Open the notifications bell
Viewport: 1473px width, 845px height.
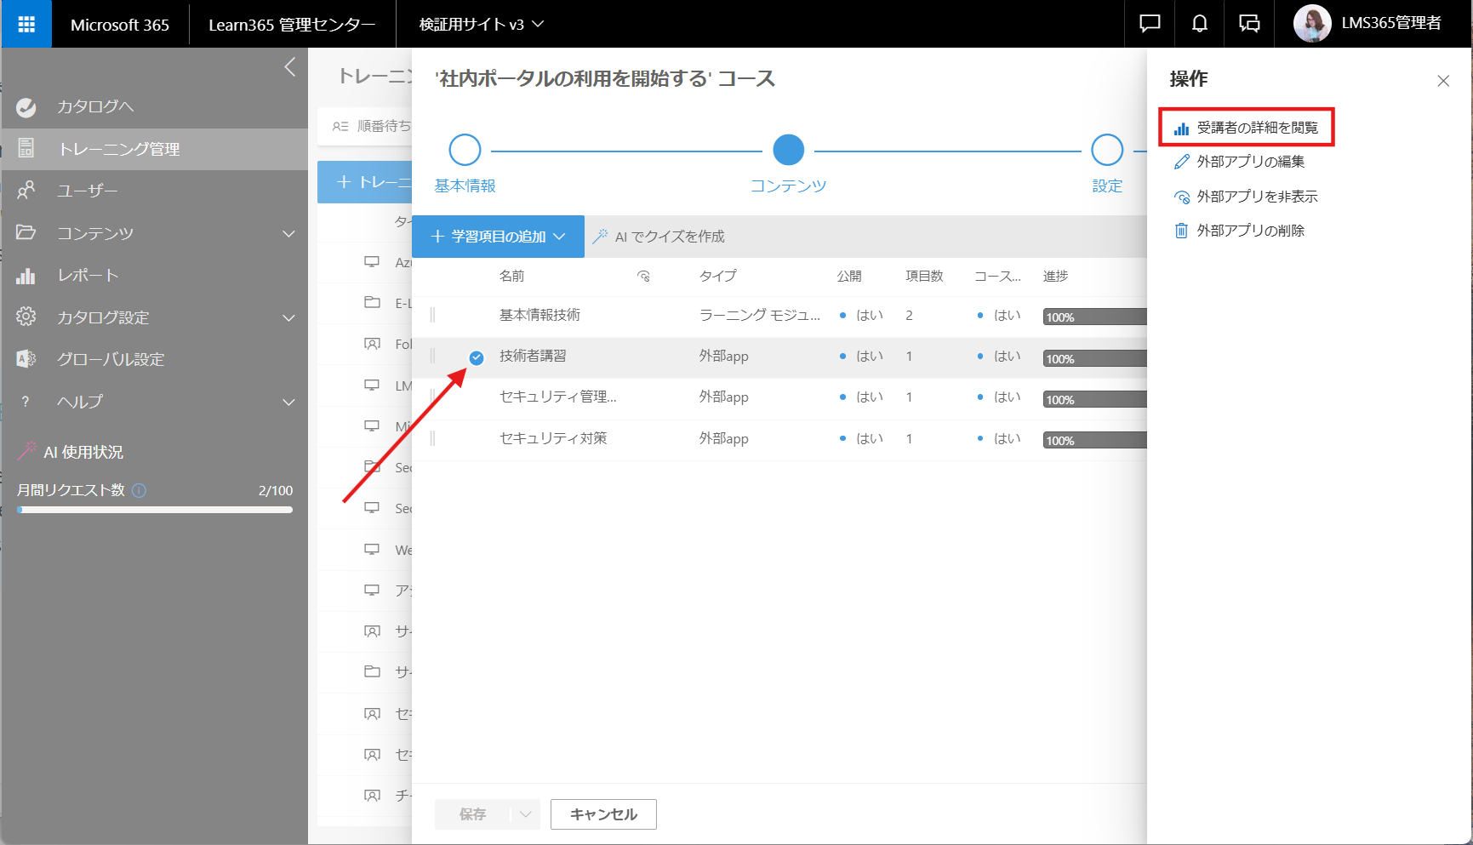click(1199, 24)
